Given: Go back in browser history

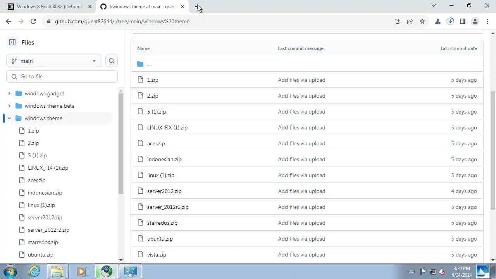Looking at the screenshot, I should (9, 21).
